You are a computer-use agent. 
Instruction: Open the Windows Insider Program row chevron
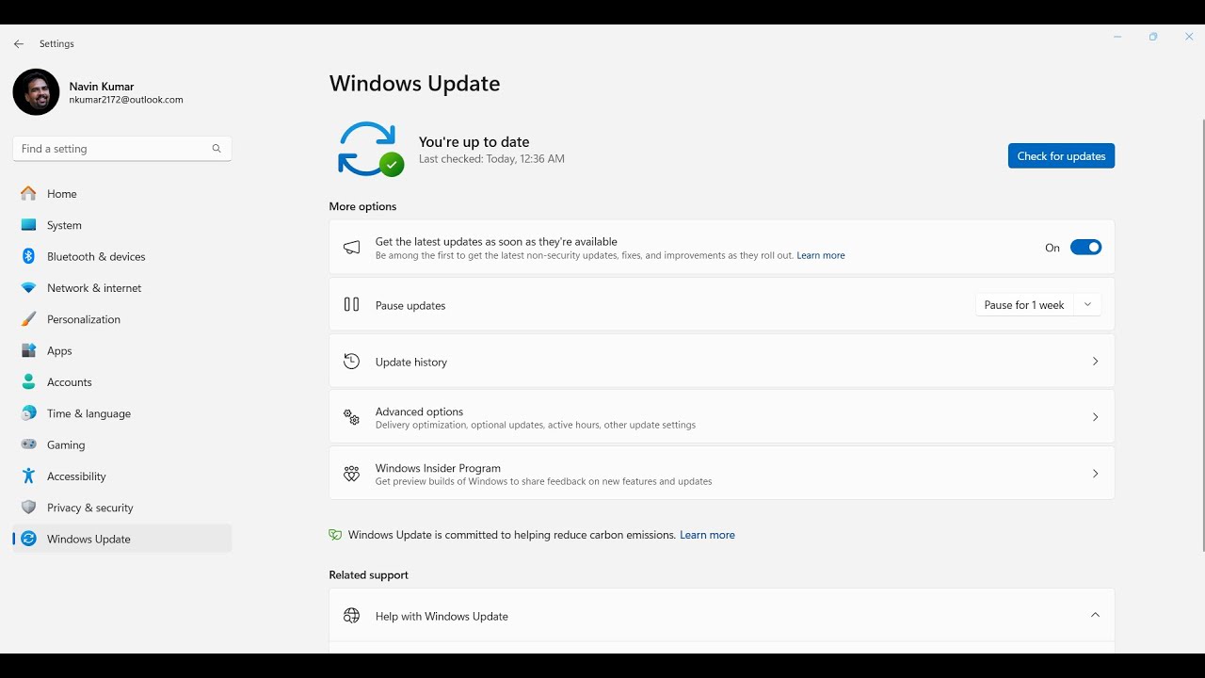1095,474
